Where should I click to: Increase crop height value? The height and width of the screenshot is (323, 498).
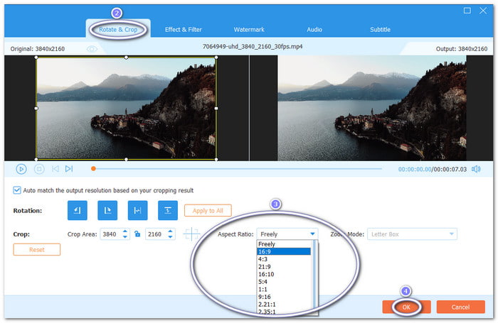[x=170, y=231]
